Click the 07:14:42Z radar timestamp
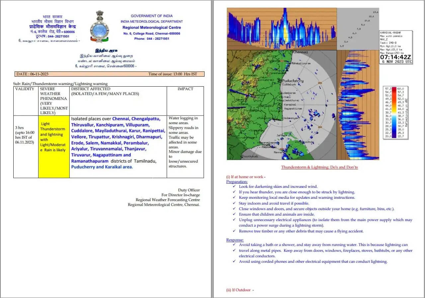This screenshot has width=425, height=298. (x=396, y=57)
